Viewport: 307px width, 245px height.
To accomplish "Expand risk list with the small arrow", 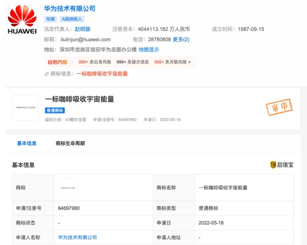I will (189, 62).
